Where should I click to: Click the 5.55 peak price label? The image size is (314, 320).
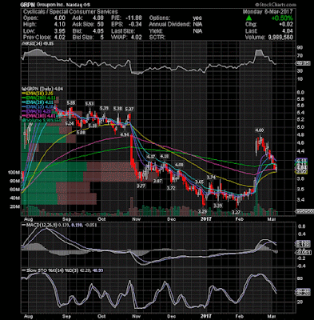pos(70,102)
